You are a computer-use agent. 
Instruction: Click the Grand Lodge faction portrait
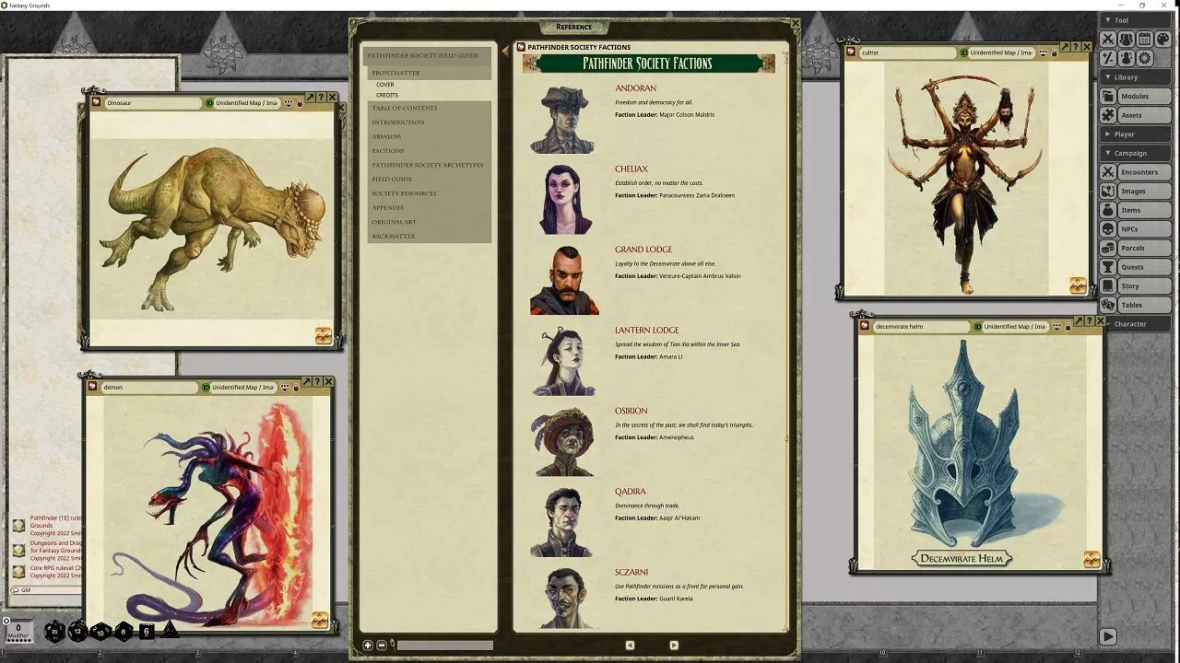pos(562,281)
